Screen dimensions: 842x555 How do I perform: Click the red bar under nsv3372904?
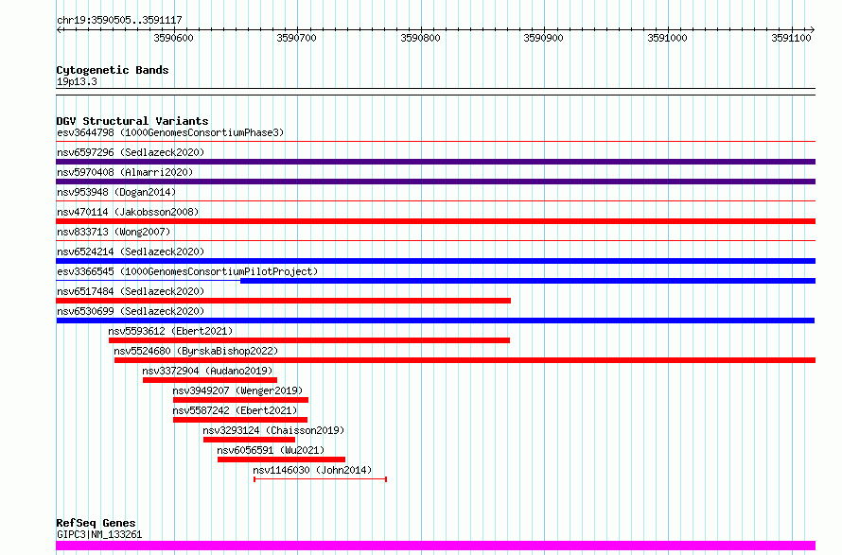(x=210, y=380)
